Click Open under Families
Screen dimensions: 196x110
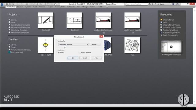[14, 45]
